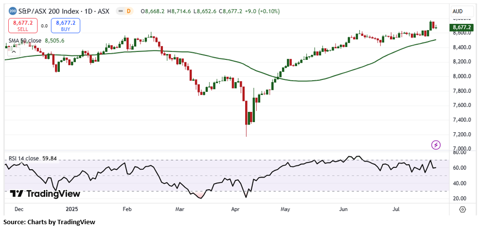Click the blue BUY 8,677.2 button

tap(66, 26)
